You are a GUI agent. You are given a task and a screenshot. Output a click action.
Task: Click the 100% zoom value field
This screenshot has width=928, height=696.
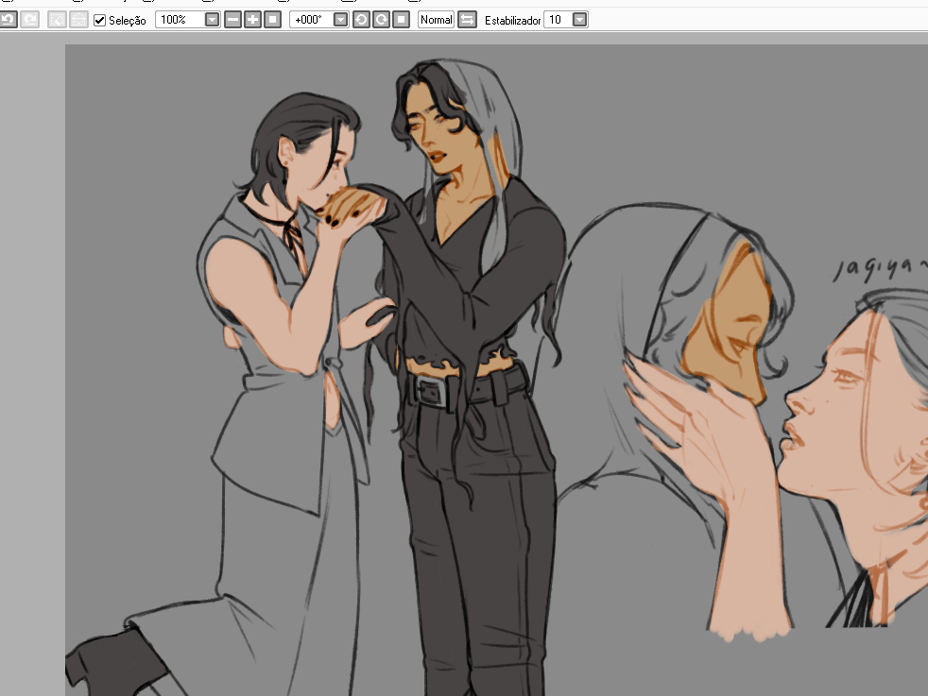point(180,20)
